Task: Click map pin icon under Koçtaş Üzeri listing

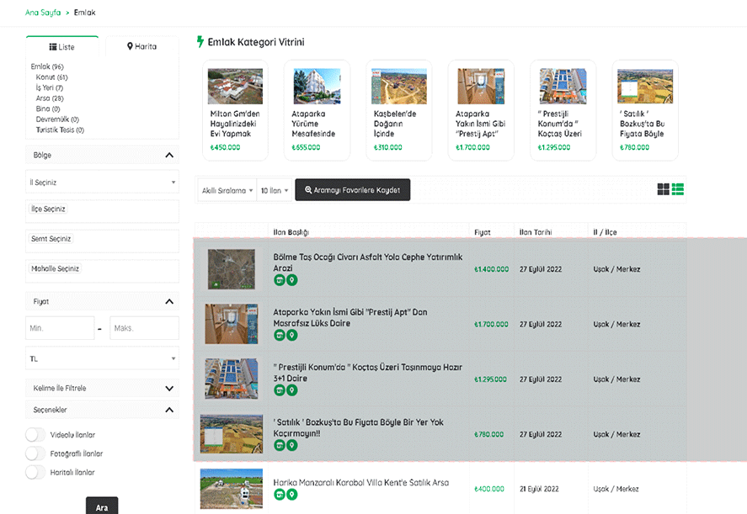Action: (292, 390)
